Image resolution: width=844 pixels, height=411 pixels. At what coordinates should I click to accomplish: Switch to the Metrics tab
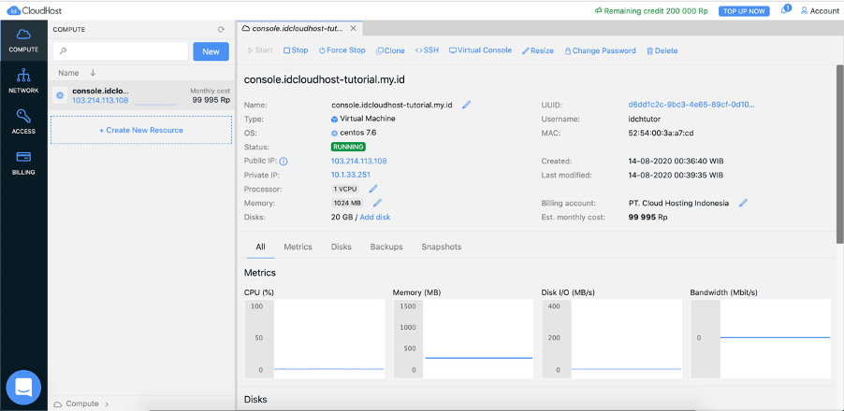coord(298,247)
